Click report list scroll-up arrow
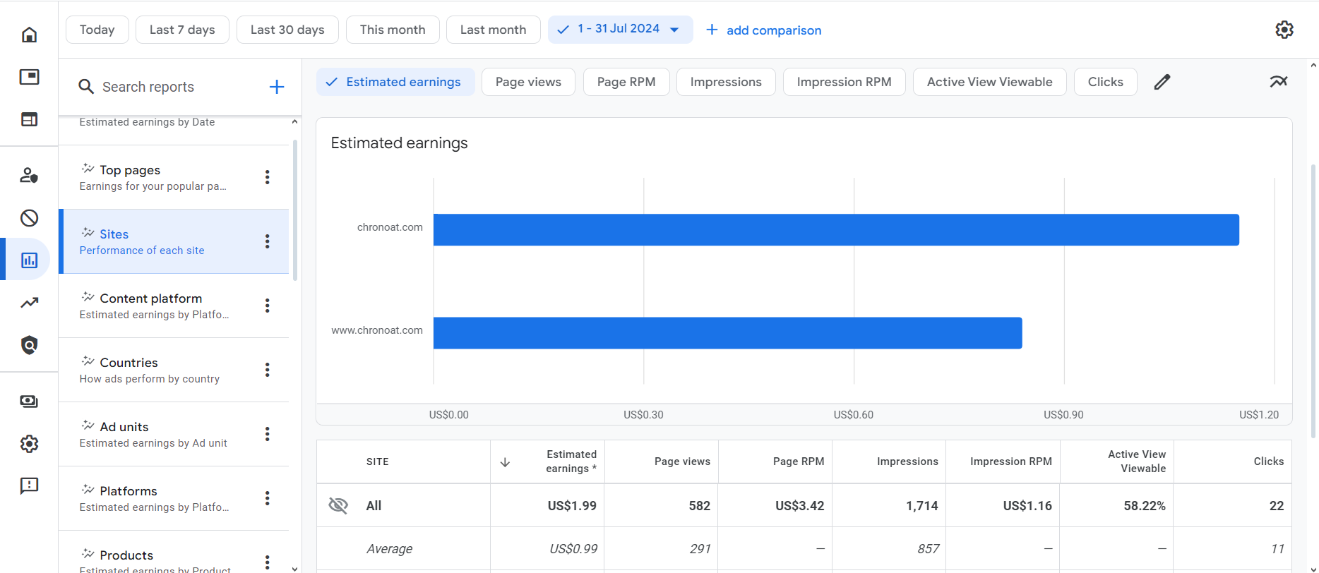This screenshot has height=573, width=1319. tap(294, 122)
